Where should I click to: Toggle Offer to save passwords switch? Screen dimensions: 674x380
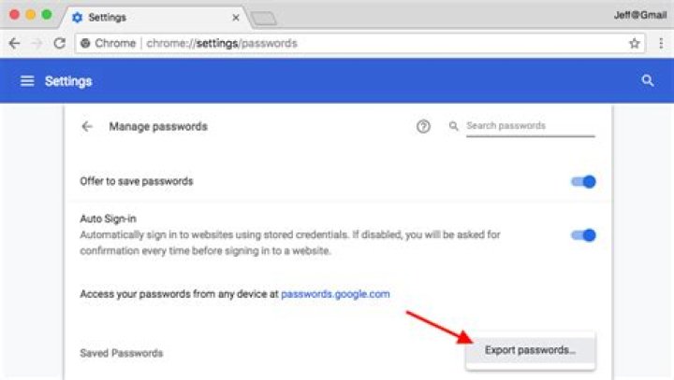(583, 181)
